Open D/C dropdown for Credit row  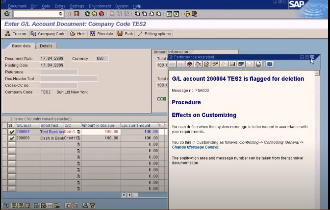pos(78,138)
